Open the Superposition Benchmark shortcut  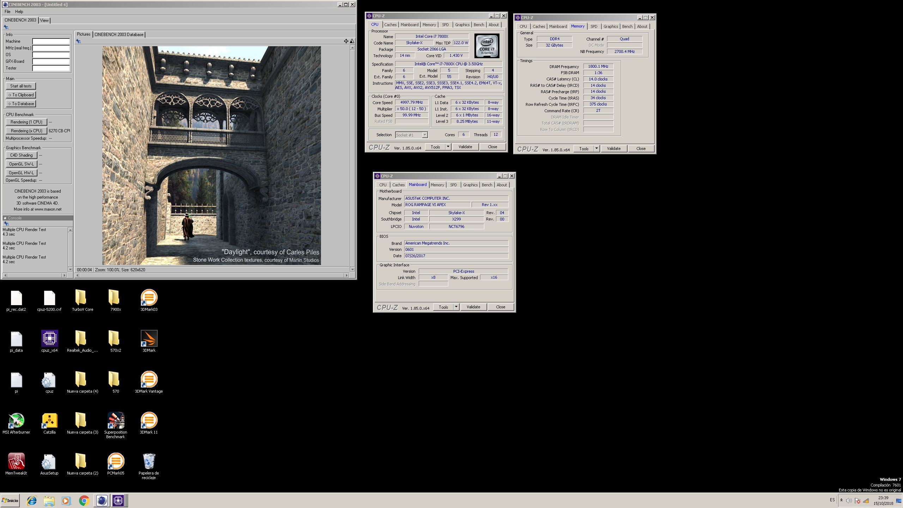click(x=116, y=425)
